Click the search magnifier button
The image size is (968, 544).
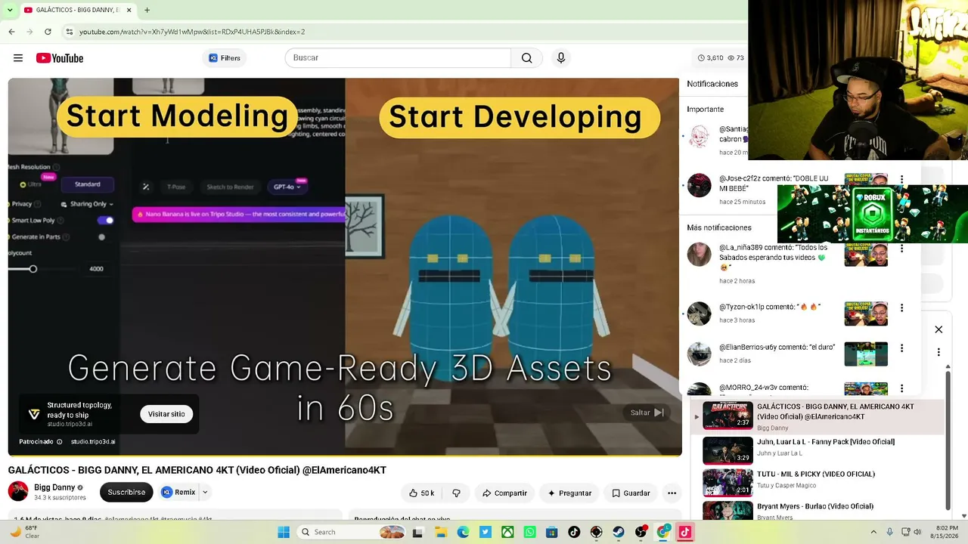526,58
